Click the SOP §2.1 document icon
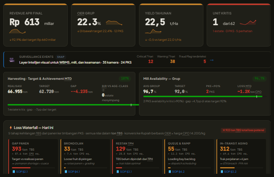 [14, 172]
